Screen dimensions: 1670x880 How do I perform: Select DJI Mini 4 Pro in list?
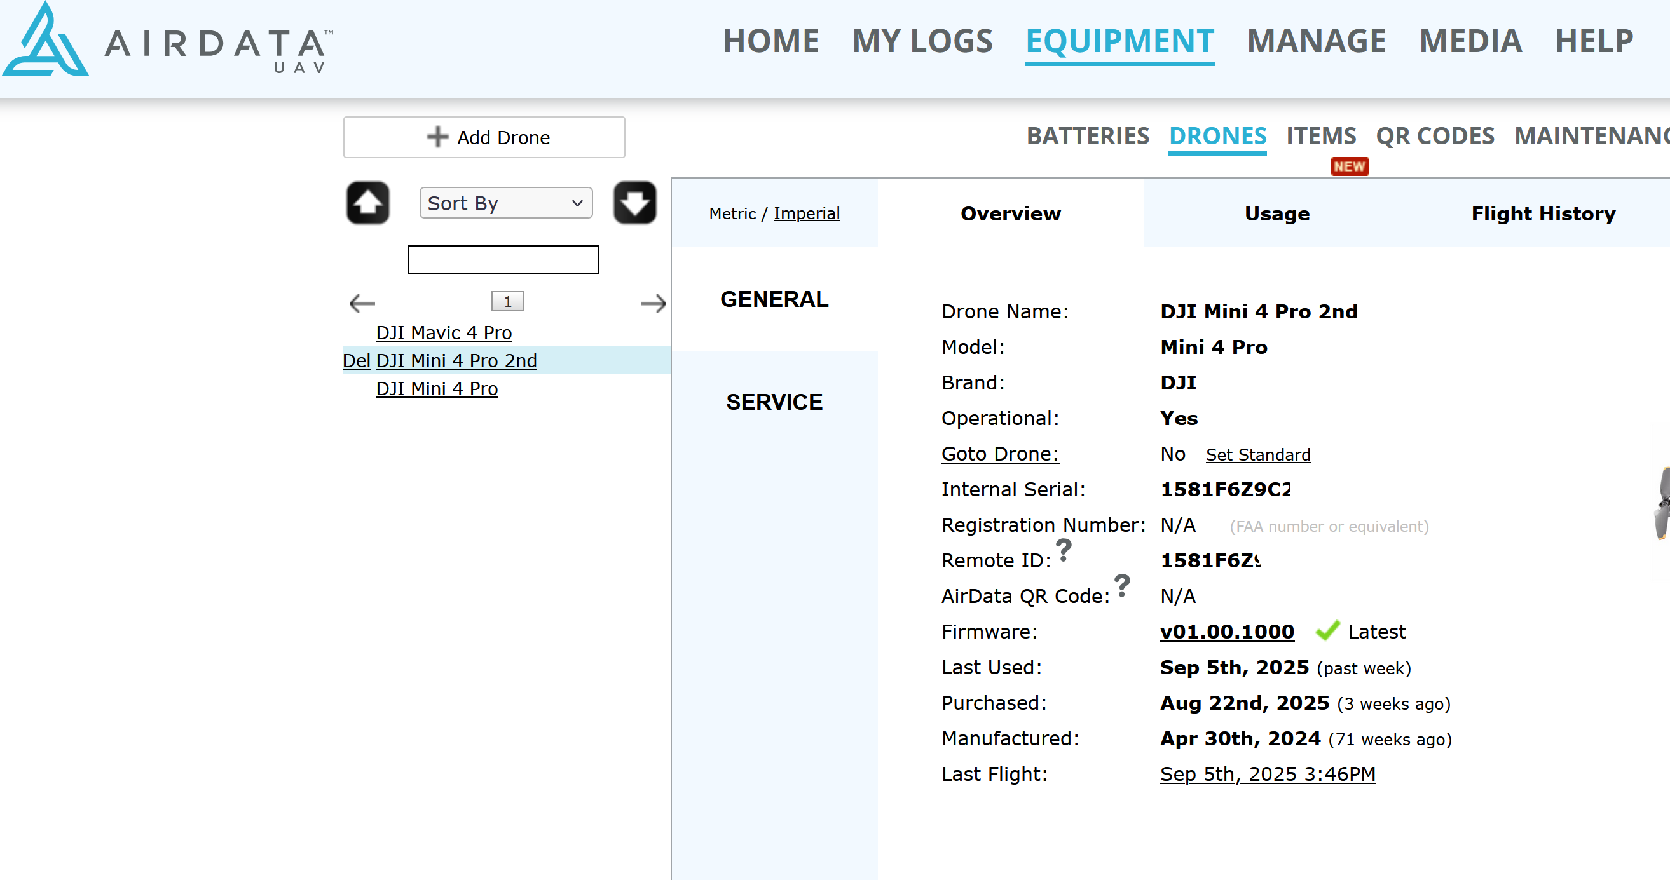437,388
